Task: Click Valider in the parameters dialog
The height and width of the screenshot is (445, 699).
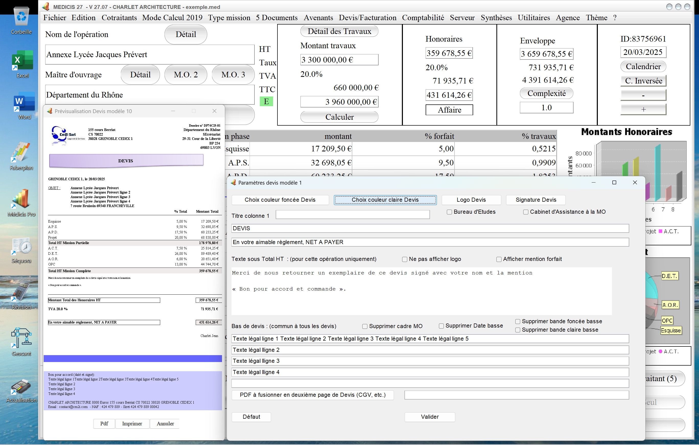Action: pyautogui.click(x=430, y=417)
